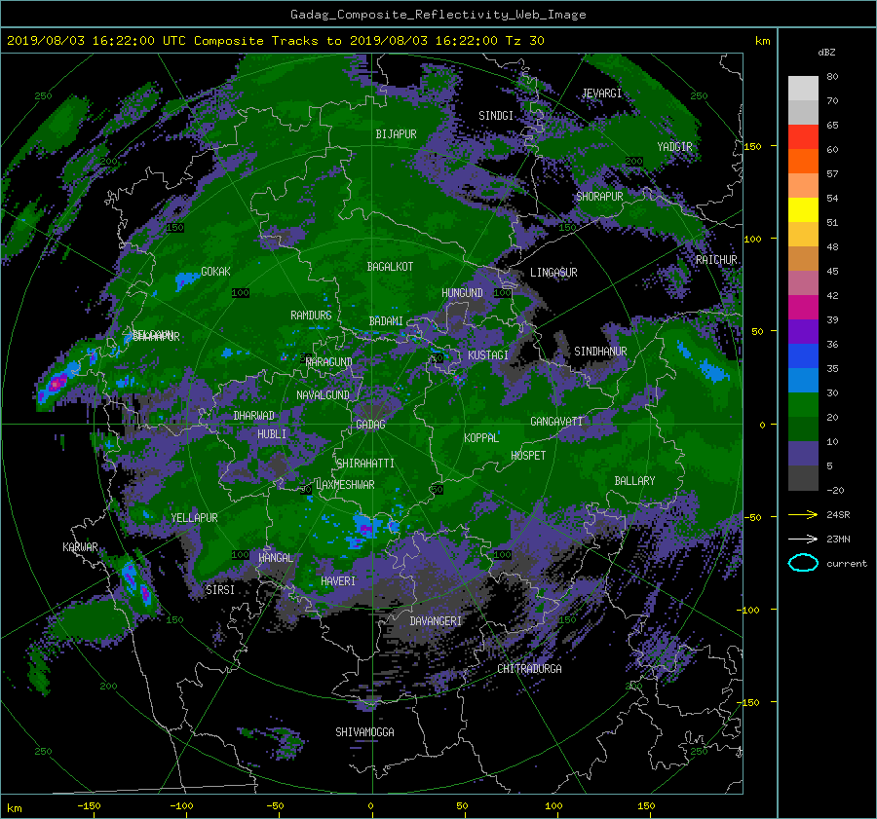This screenshot has width=877, height=819.
Task: Click the GANGAVATI town label
Action: click(556, 421)
